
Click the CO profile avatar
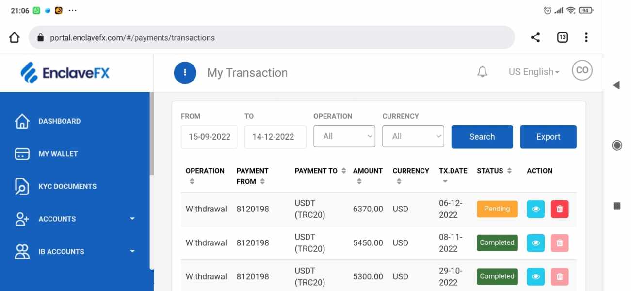tap(582, 70)
